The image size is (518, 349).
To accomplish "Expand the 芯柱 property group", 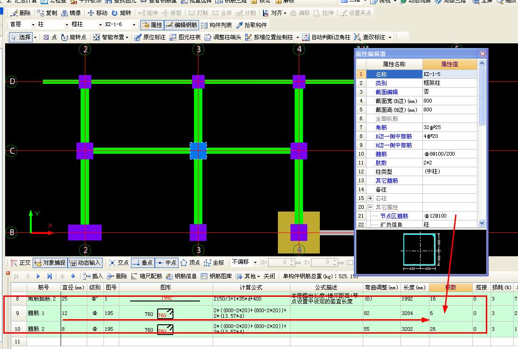I will (x=370, y=198).
